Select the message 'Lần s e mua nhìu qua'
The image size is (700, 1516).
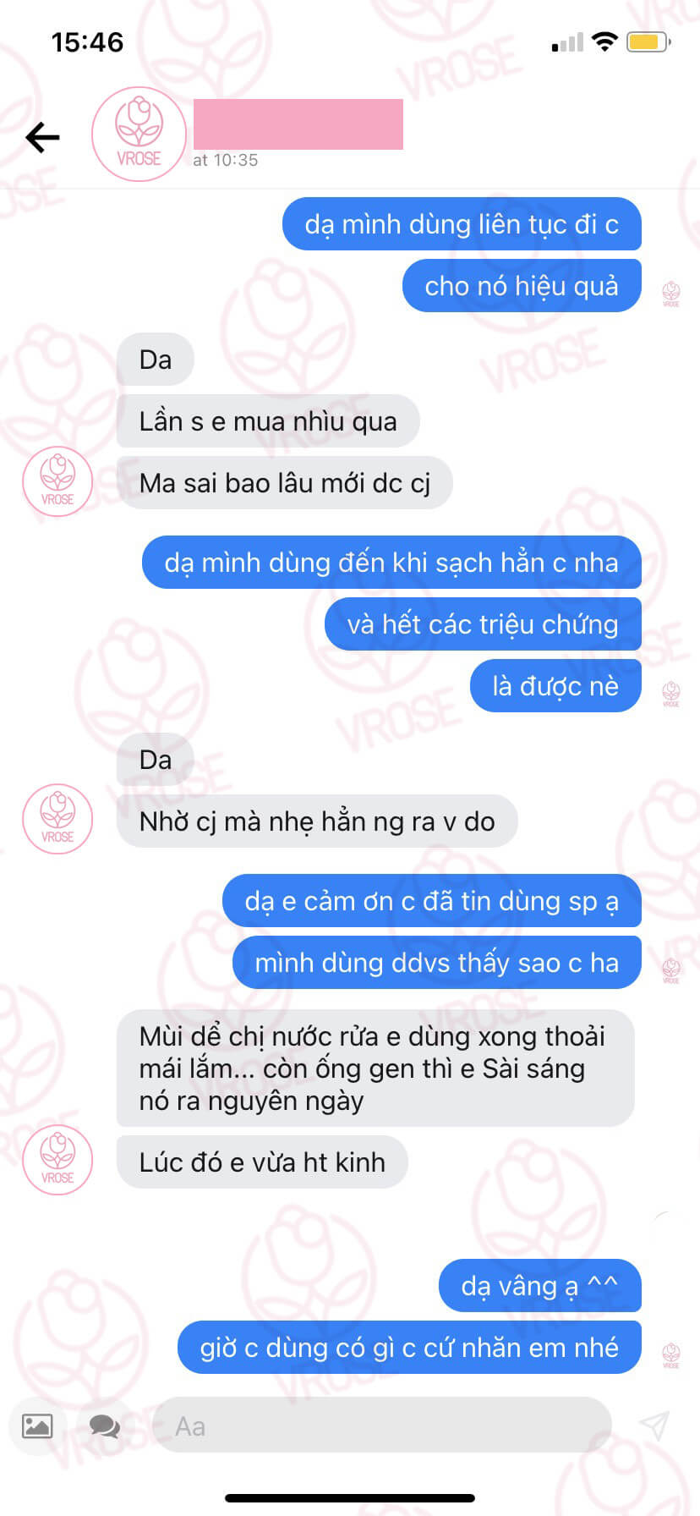pos(268,421)
